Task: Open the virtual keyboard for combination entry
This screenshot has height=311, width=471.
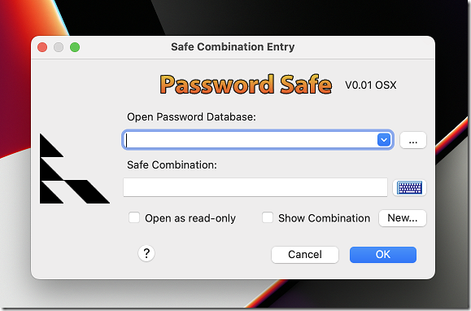Action: click(409, 188)
